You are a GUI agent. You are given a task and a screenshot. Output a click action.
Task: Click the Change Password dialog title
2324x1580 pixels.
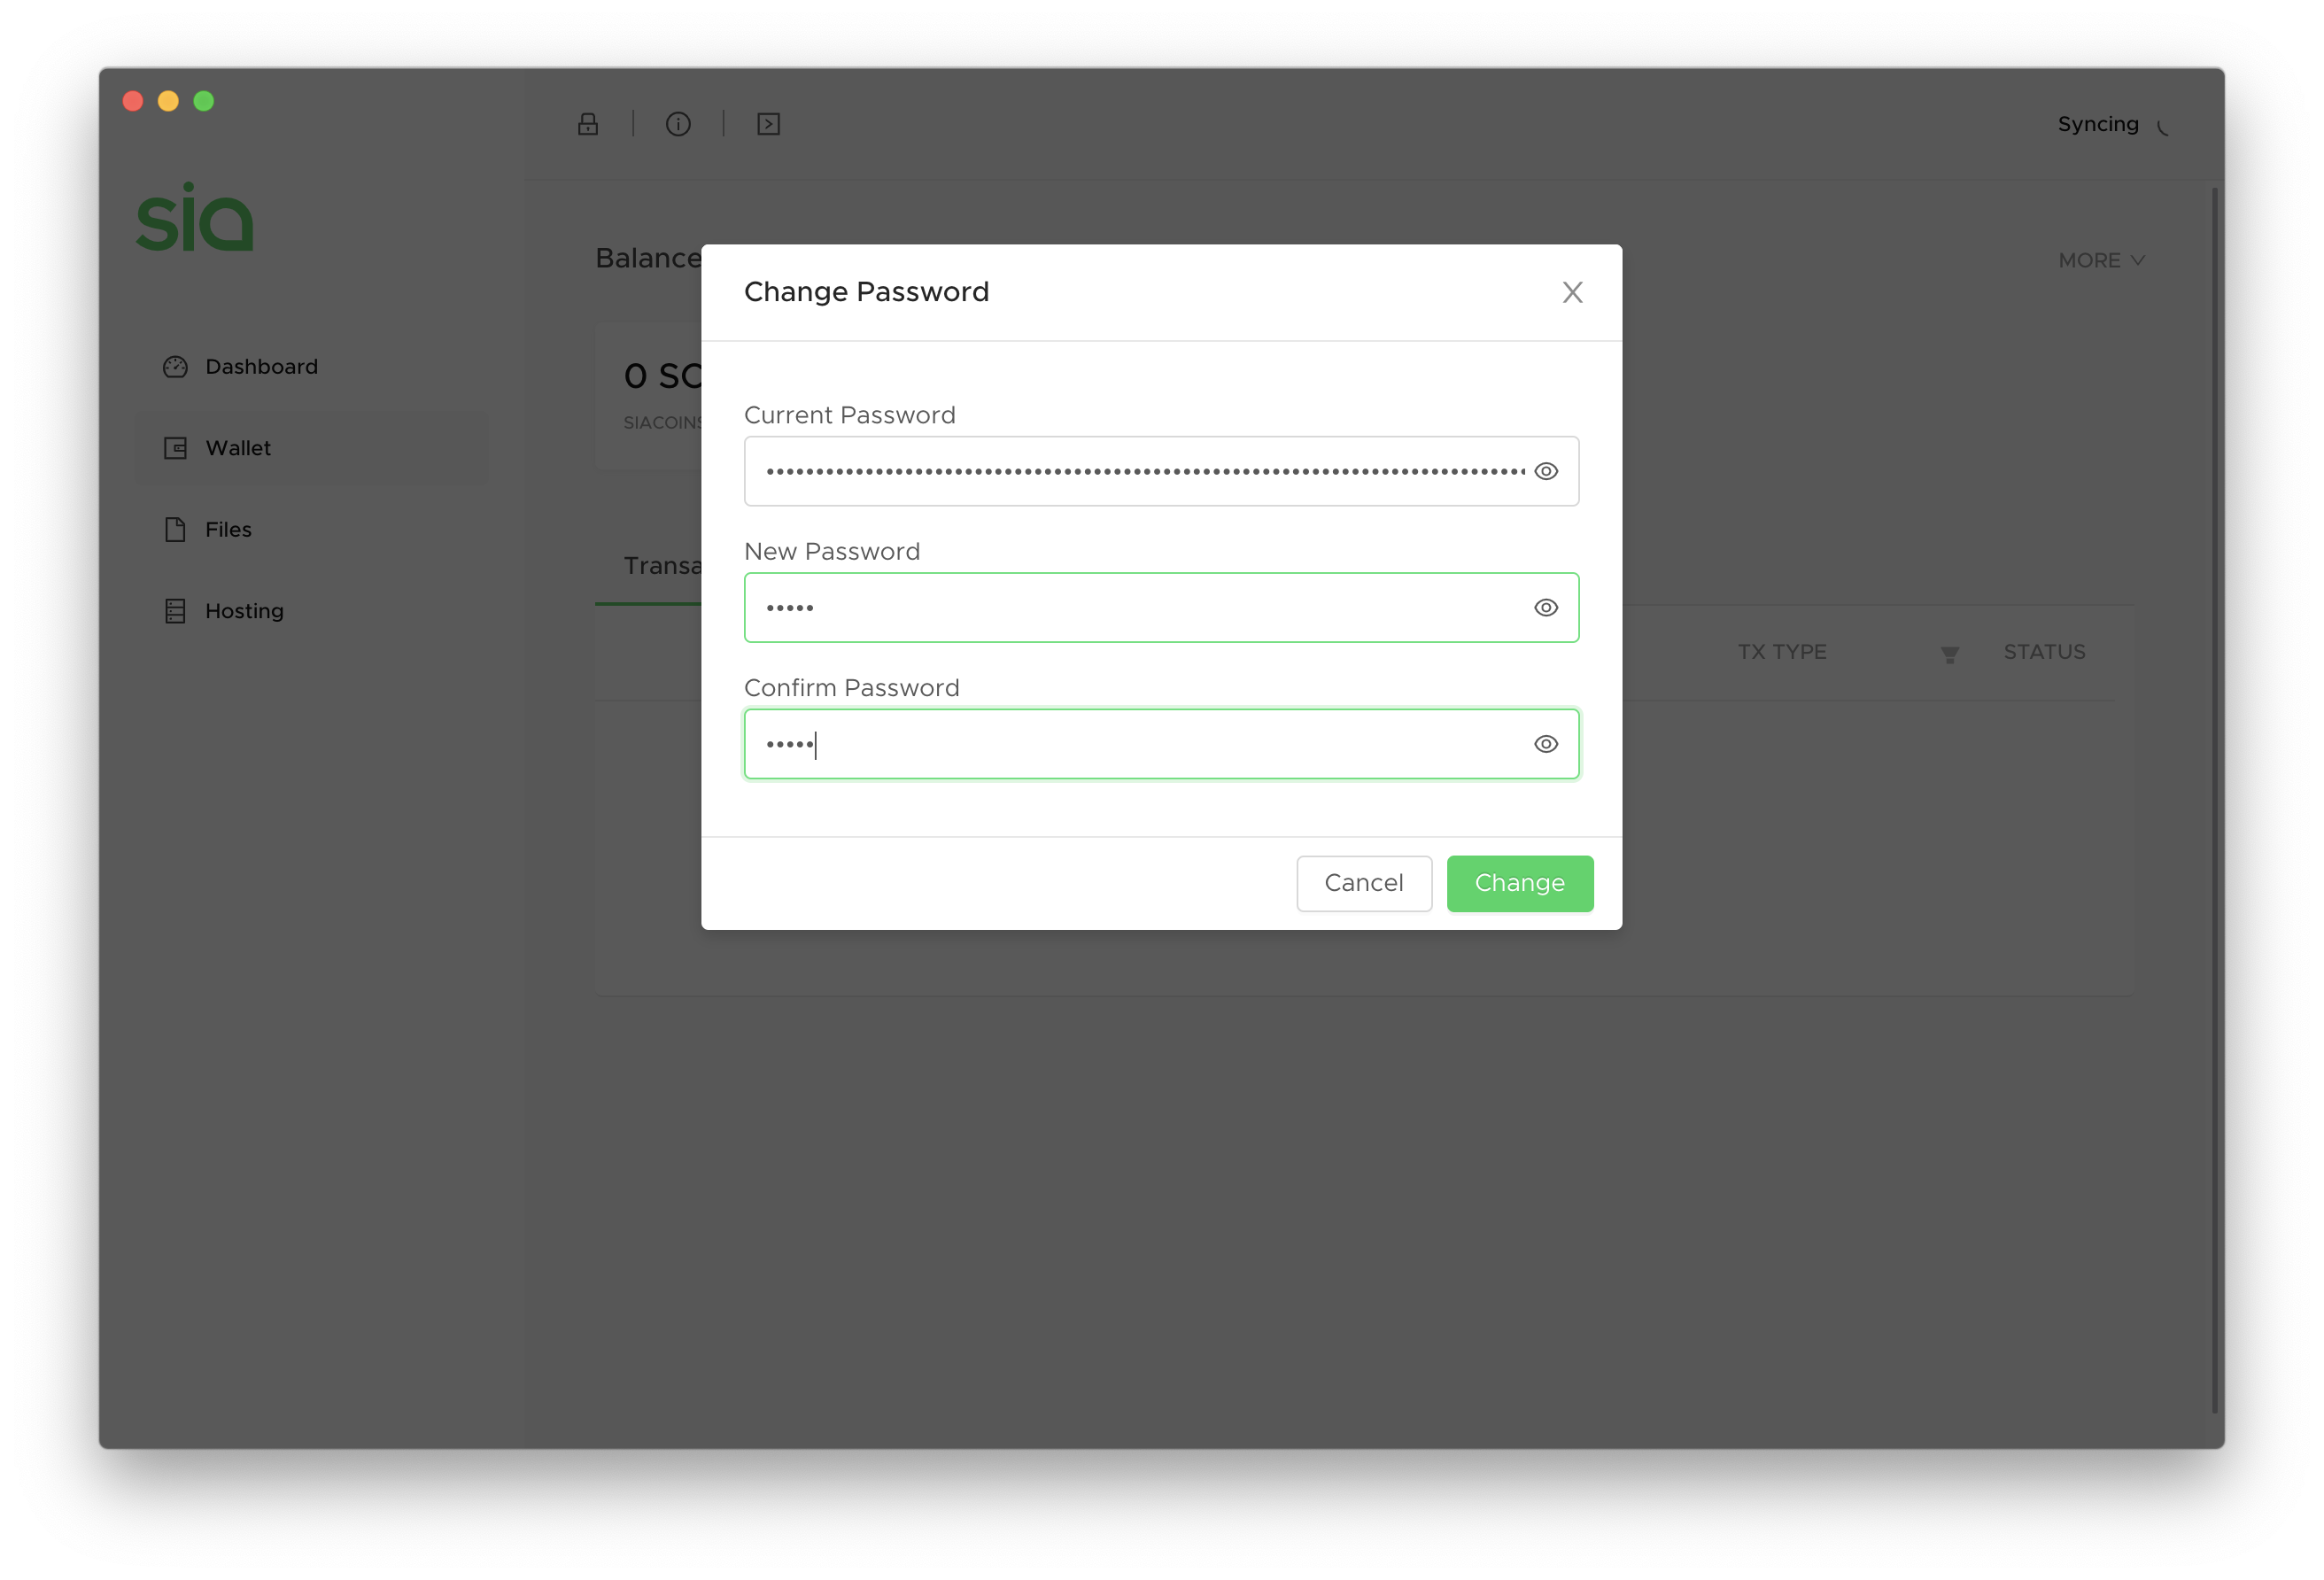[x=866, y=292]
